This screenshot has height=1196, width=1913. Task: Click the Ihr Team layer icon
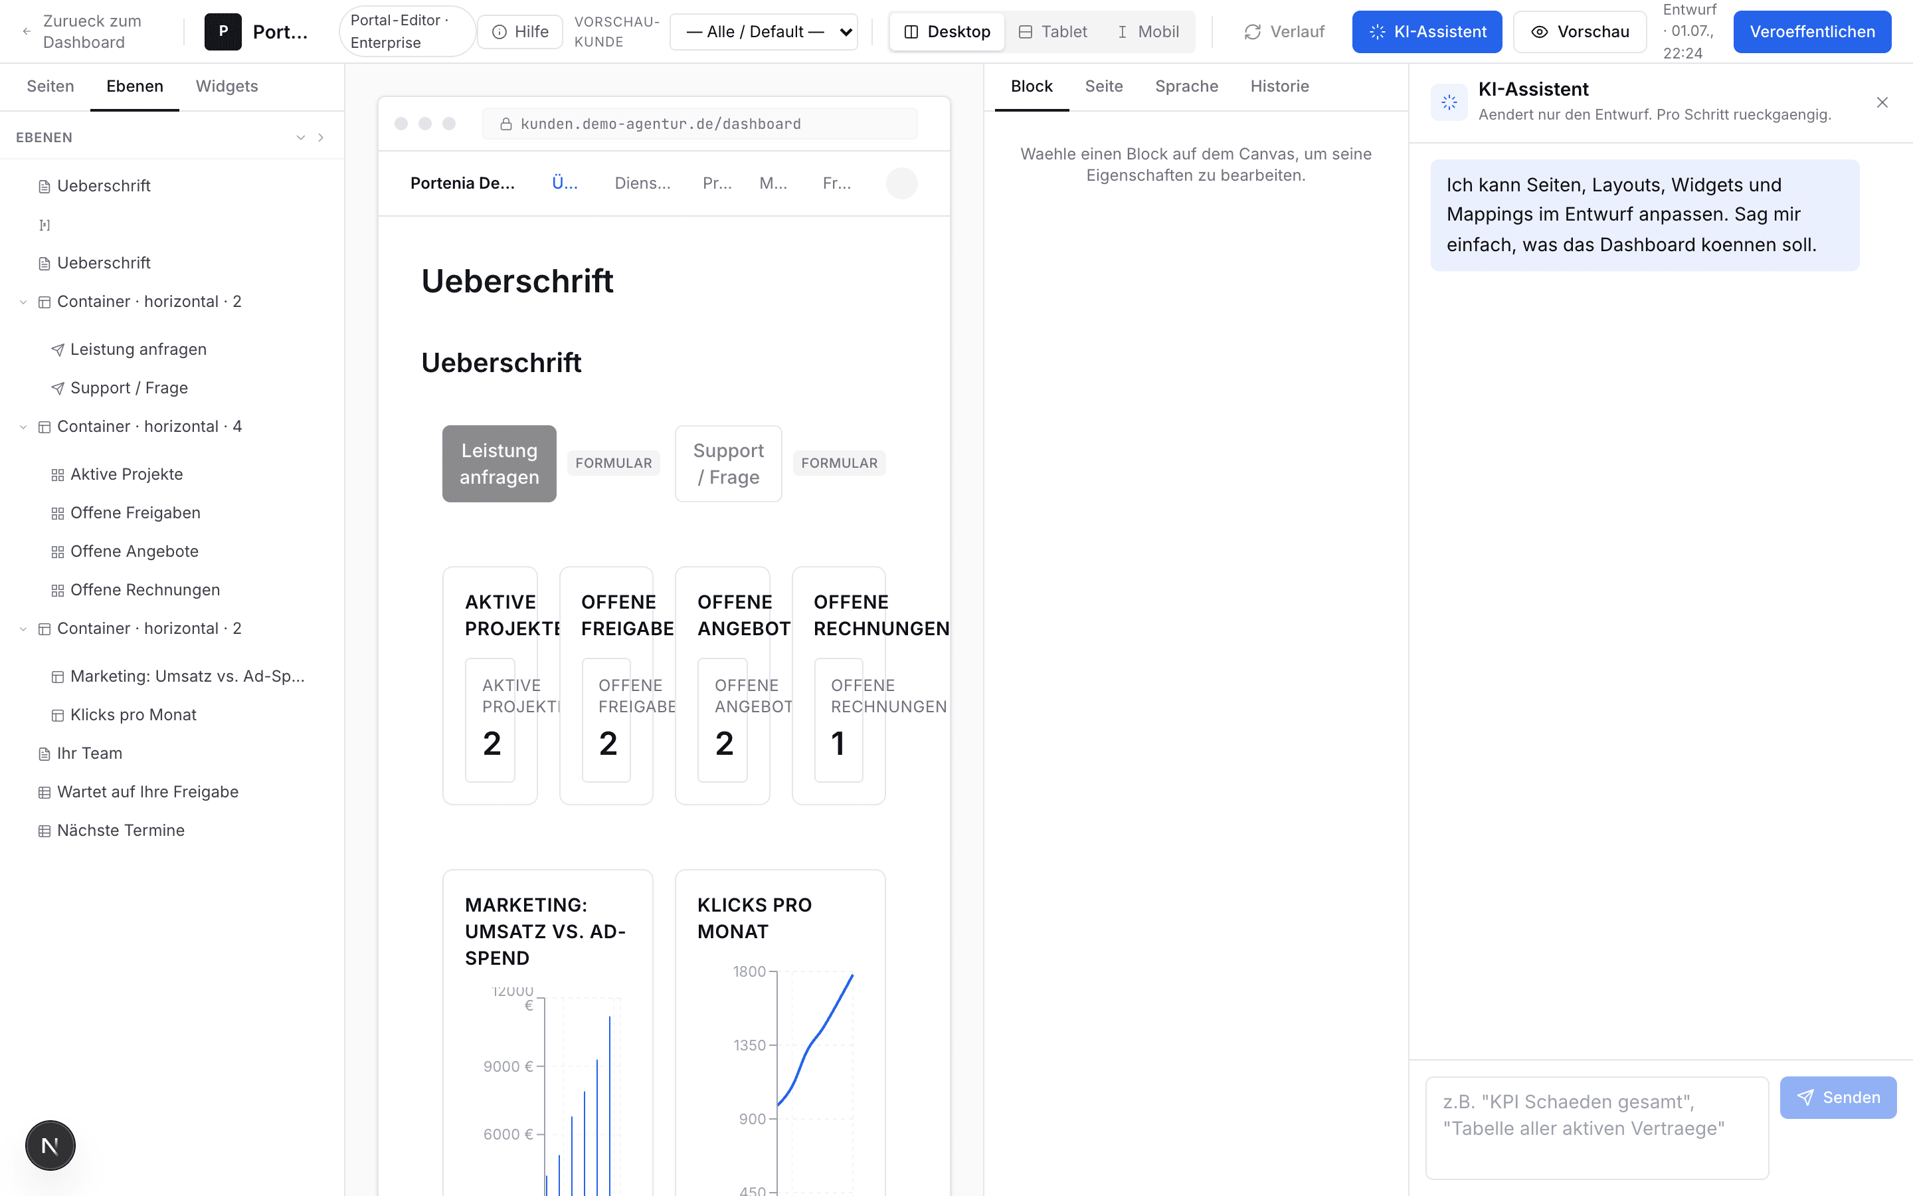click(x=45, y=754)
